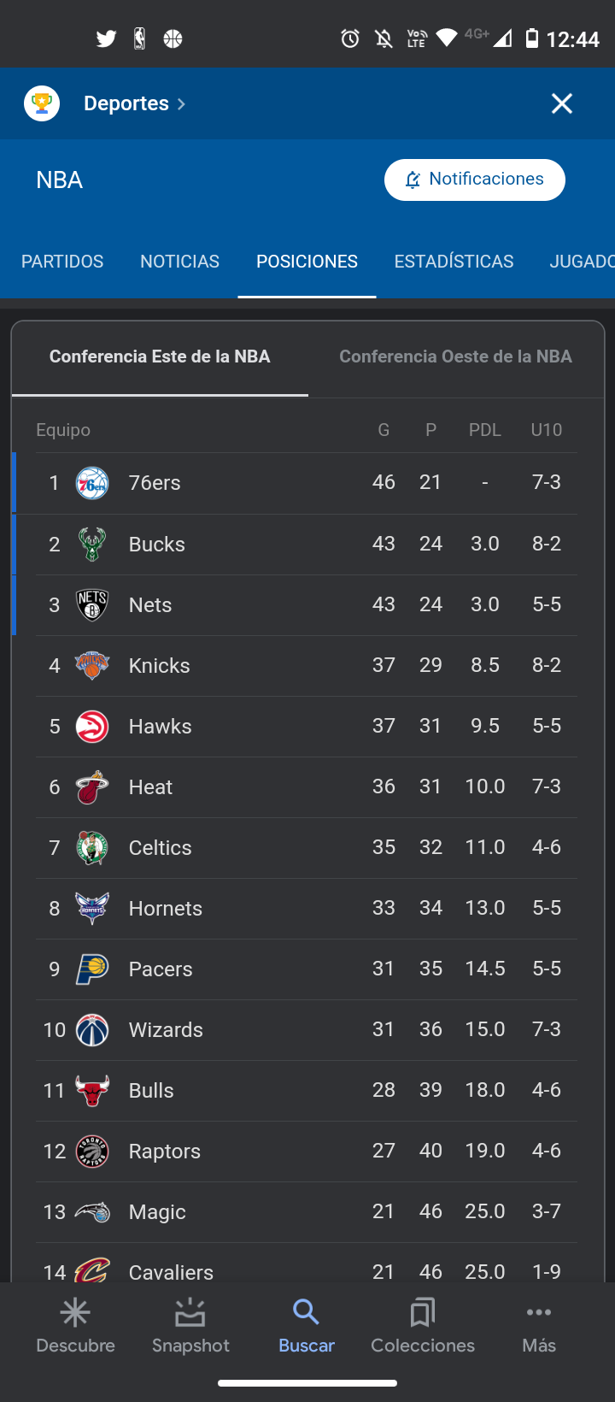Open the Descubre tab icon
615x1402 pixels.
click(75, 1312)
